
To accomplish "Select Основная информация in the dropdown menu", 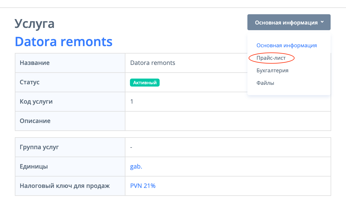I will pos(286,45).
